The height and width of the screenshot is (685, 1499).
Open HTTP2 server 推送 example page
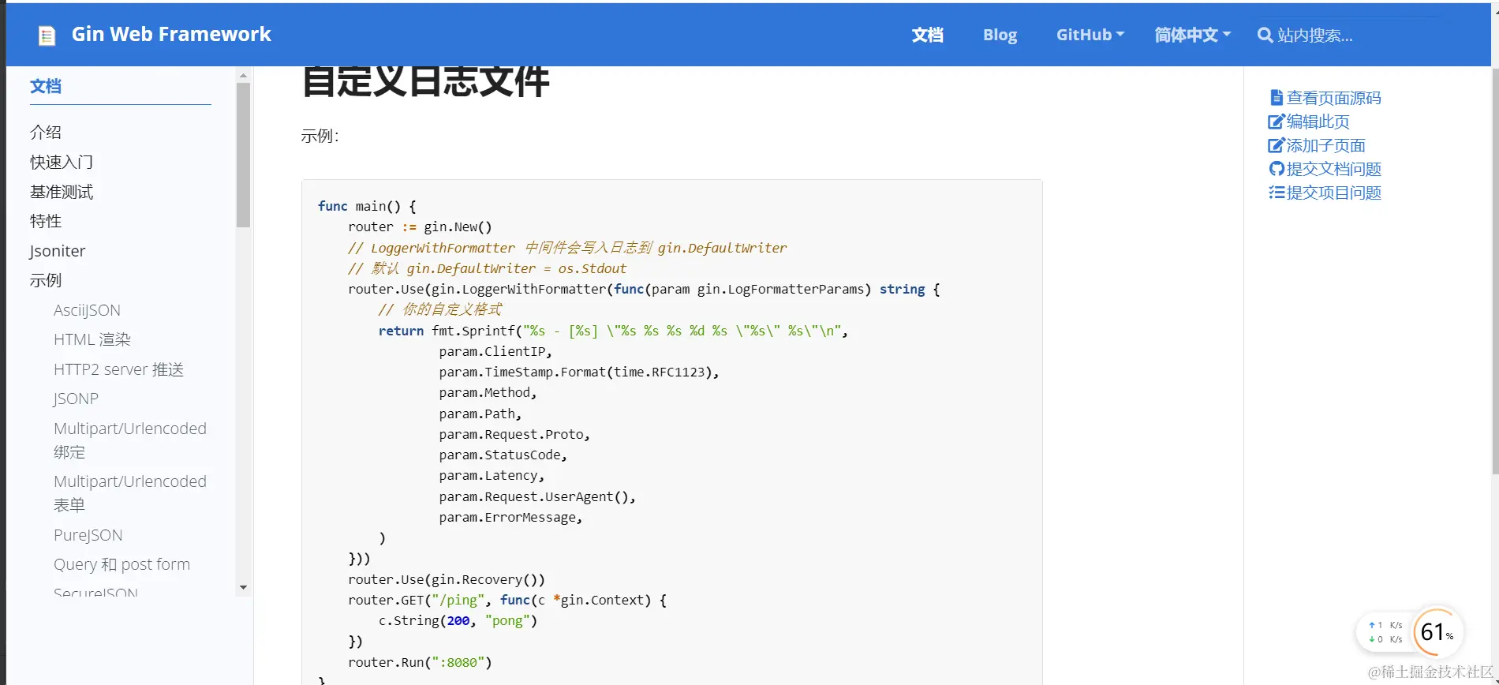pos(118,369)
